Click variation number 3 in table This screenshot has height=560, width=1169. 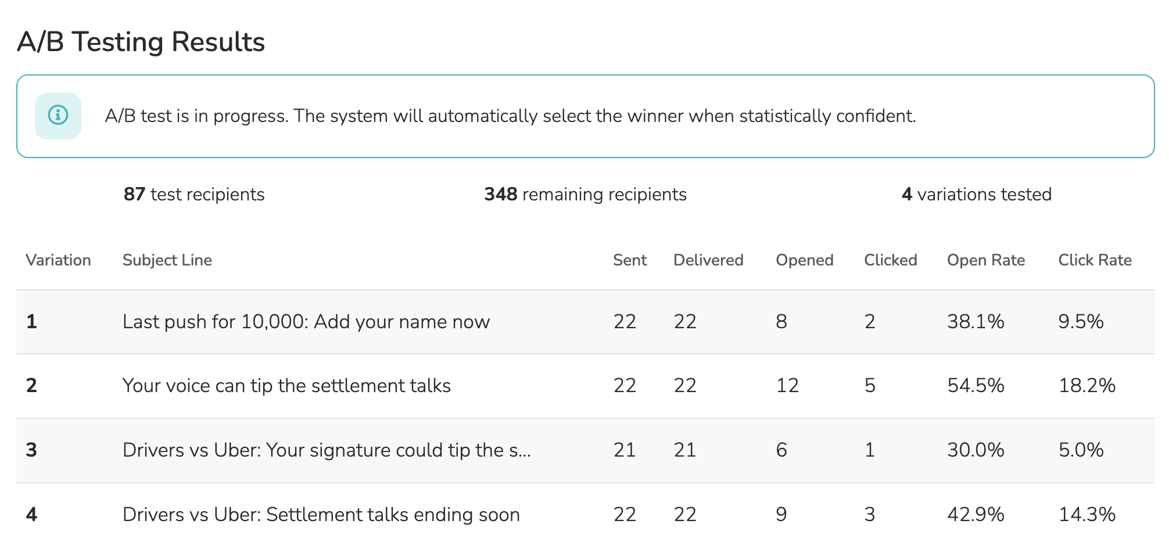pyautogui.click(x=31, y=450)
